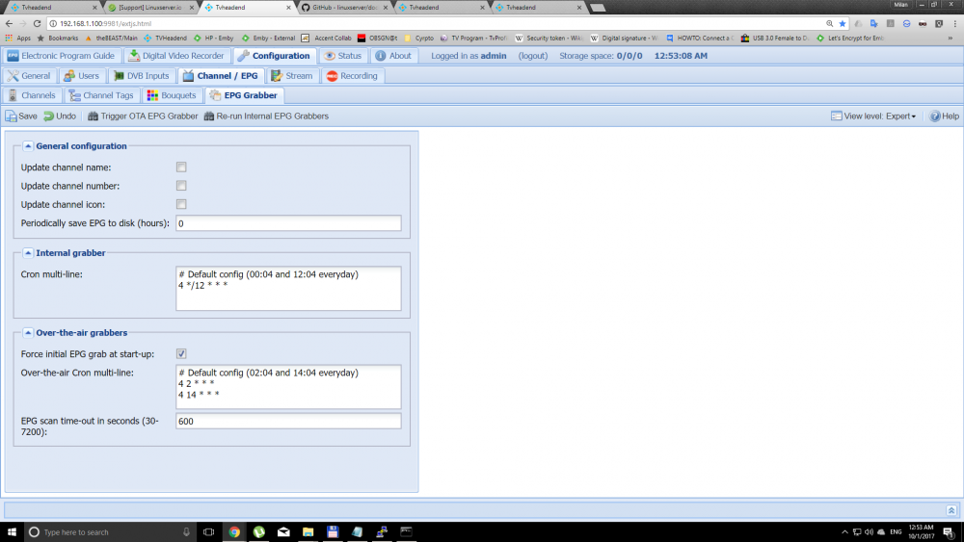The width and height of the screenshot is (964, 542).
Task: Click the browser back arrow
Action: click(x=9, y=23)
